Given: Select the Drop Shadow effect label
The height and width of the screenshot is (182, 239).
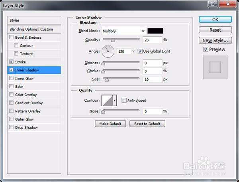Looking at the screenshot, I should tap(26, 127).
